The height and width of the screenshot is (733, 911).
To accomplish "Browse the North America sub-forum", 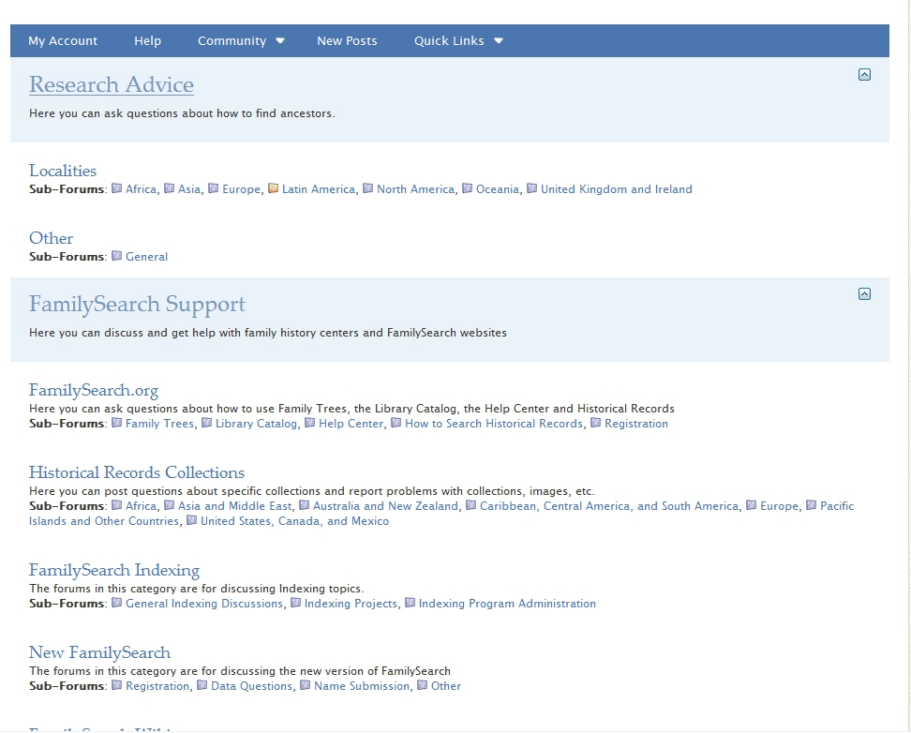I will (x=415, y=189).
